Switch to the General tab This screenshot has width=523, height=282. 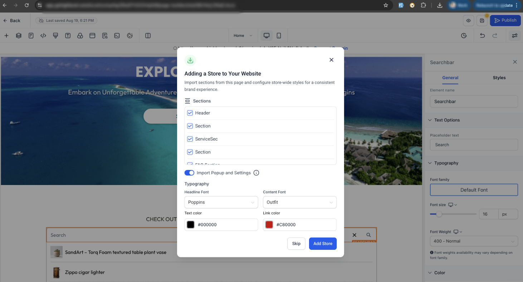click(450, 78)
